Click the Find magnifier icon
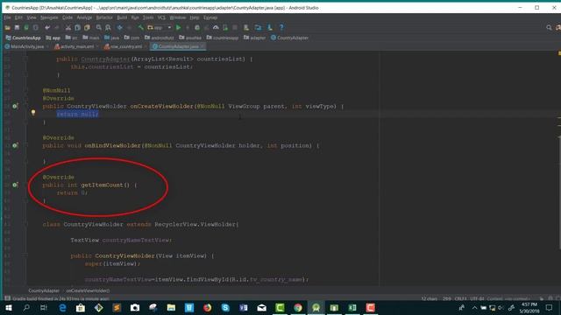Viewport: 561px width, 315px height. click(98, 27)
